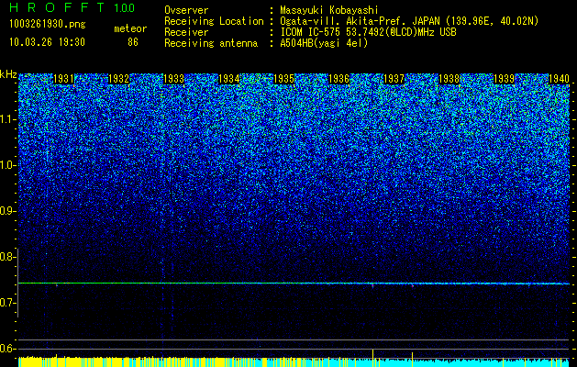Image resolution: width=577 pixels, height=367 pixels.
Task: Click the Receiving antenna field label
Action: tap(211, 43)
